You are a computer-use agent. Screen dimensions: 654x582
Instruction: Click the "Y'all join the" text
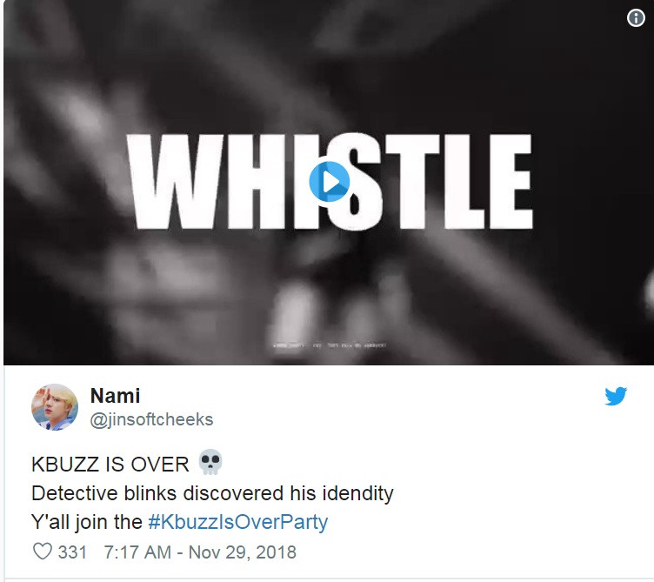[x=87, y=522]
